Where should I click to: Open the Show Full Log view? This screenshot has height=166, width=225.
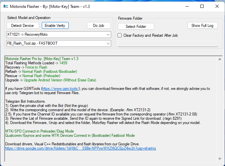tap(202, 26)
